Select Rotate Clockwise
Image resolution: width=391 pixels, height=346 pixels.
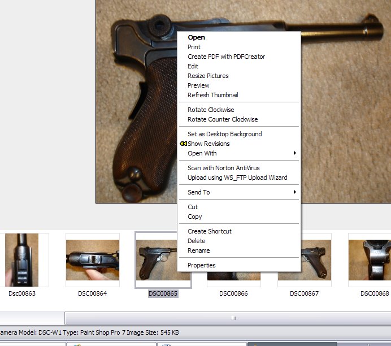[x=239, y=110]
